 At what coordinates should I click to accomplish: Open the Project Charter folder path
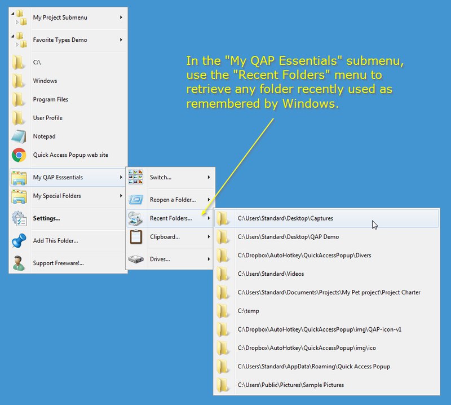[x=326, y=292]
